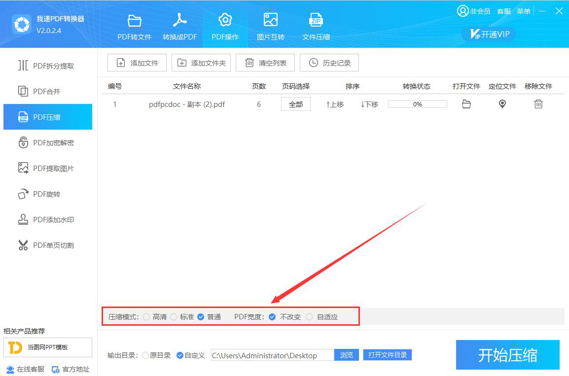Click the 0% conversion progress bar

pos(417,104)
